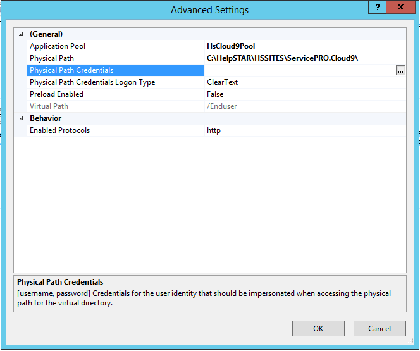Click the http enabled protocols value
Viewport: 420px width, 351px height.
pos(214,130)
